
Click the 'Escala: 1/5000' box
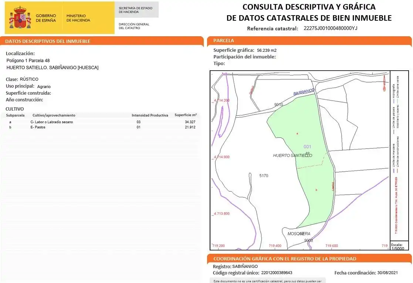399,246
